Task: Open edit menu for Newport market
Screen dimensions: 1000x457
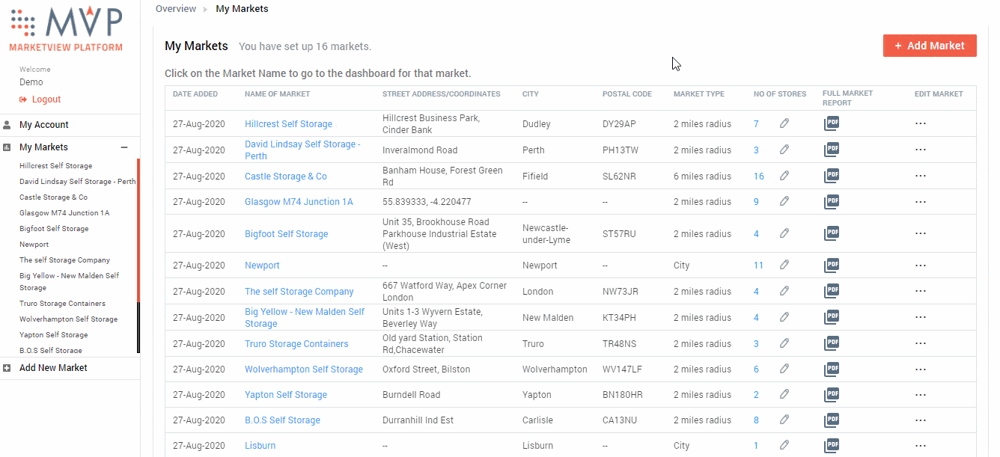Action: pos(921,265)
